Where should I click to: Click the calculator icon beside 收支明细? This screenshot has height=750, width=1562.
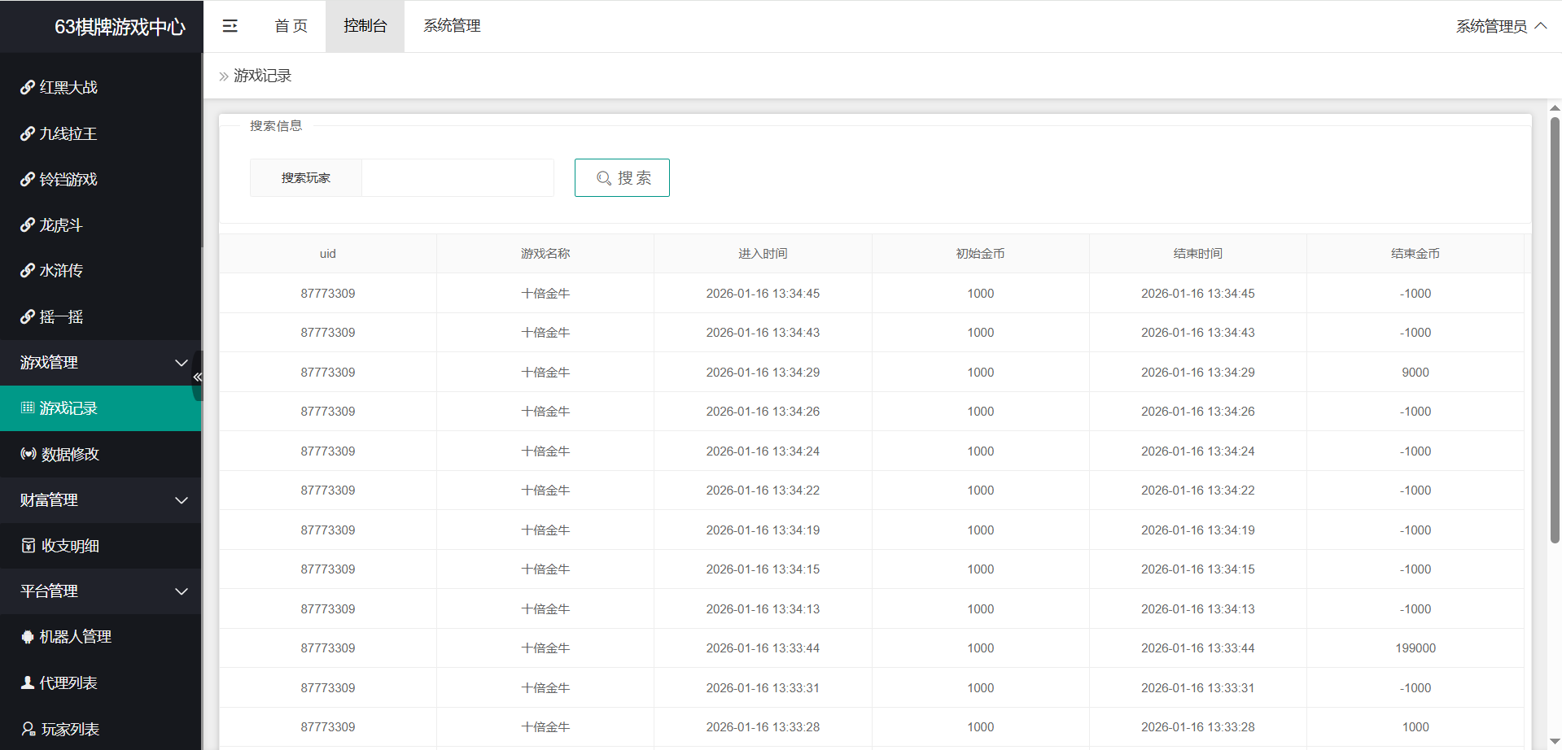pos(28,546)
